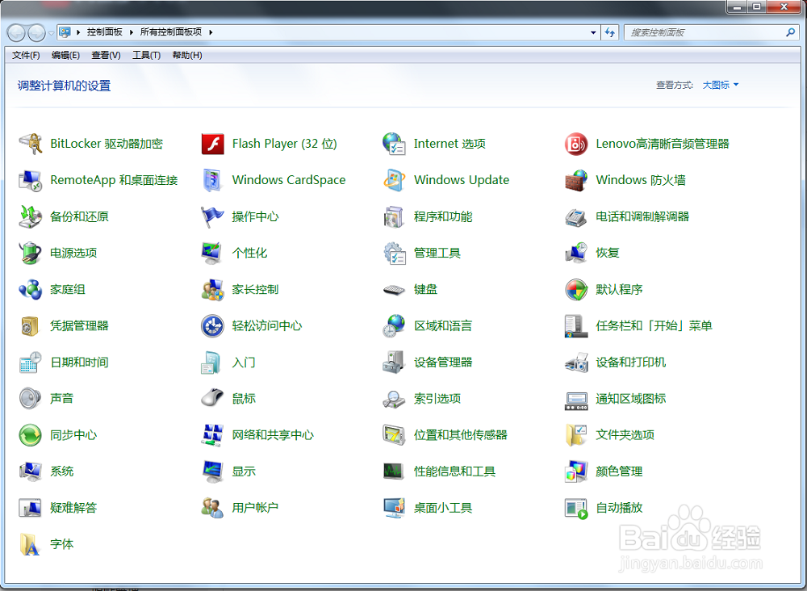The height and width of the screenshot is (591, 807).
Task: Open 电话和调制解调器 icon
Action: [576, 216]
